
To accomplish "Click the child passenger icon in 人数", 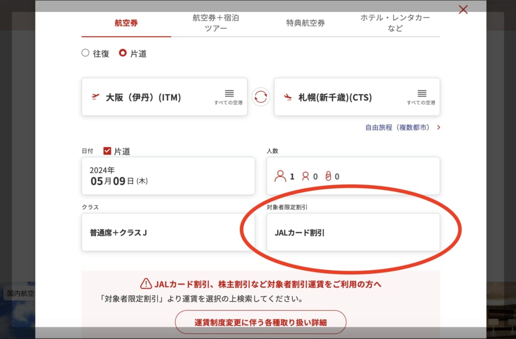I will pyautogui.click(x=306, y=176).
